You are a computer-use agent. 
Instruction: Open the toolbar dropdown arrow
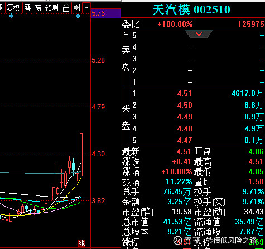[x=86, y=8]
